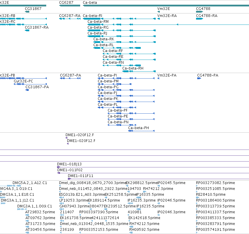Select protein label Vm32E-PA
The width and height of the screenshot is (249, 234).
pos(167,75)
